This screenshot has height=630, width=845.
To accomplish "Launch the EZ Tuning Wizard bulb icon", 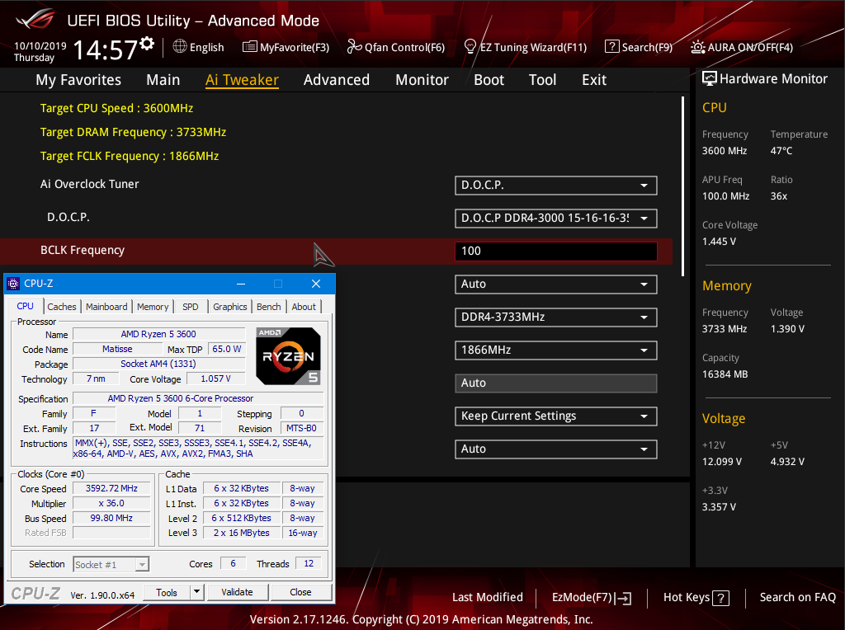I will tap(470, 47).
